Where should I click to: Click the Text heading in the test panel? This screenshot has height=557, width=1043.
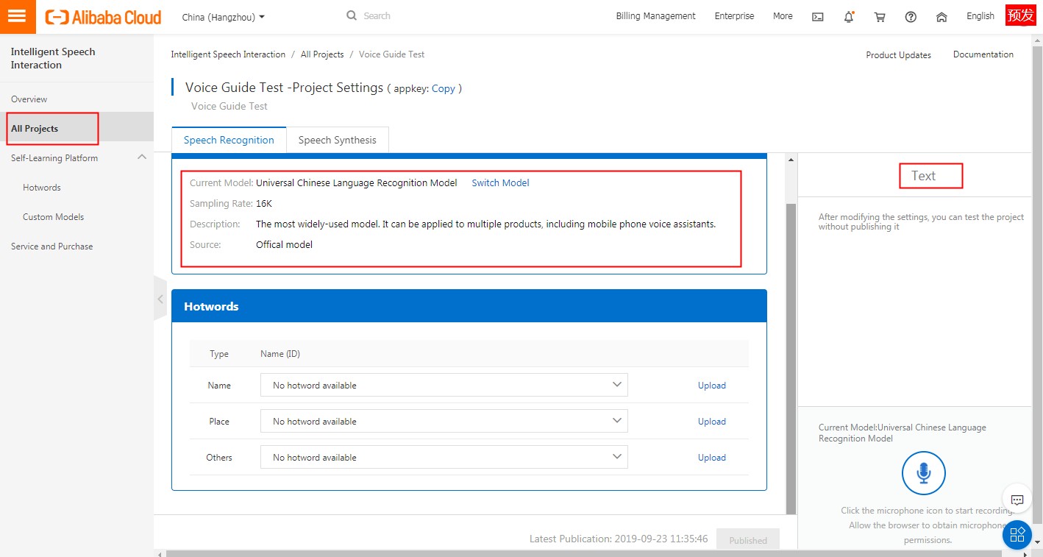[923, 176]
